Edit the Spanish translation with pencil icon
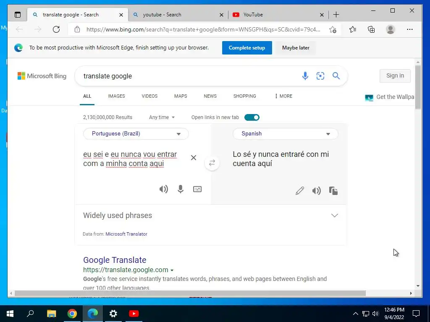 click(x=300, y=191)
